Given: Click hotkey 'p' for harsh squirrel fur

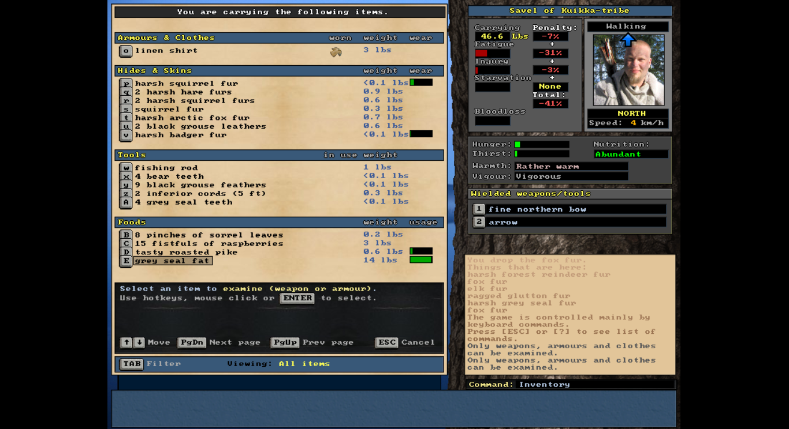Looking at the screenshot, I should [x=126, y=83].
